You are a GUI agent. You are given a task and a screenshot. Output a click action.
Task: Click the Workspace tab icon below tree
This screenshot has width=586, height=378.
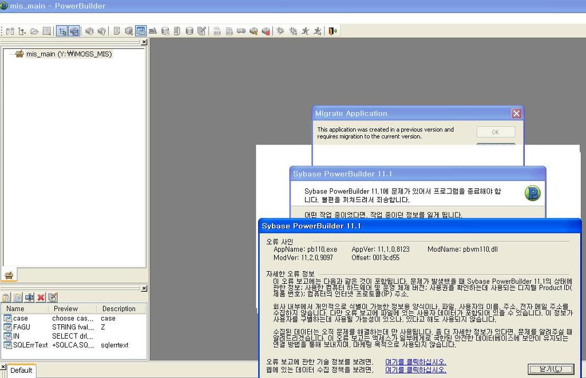click(x=9, y=275)
